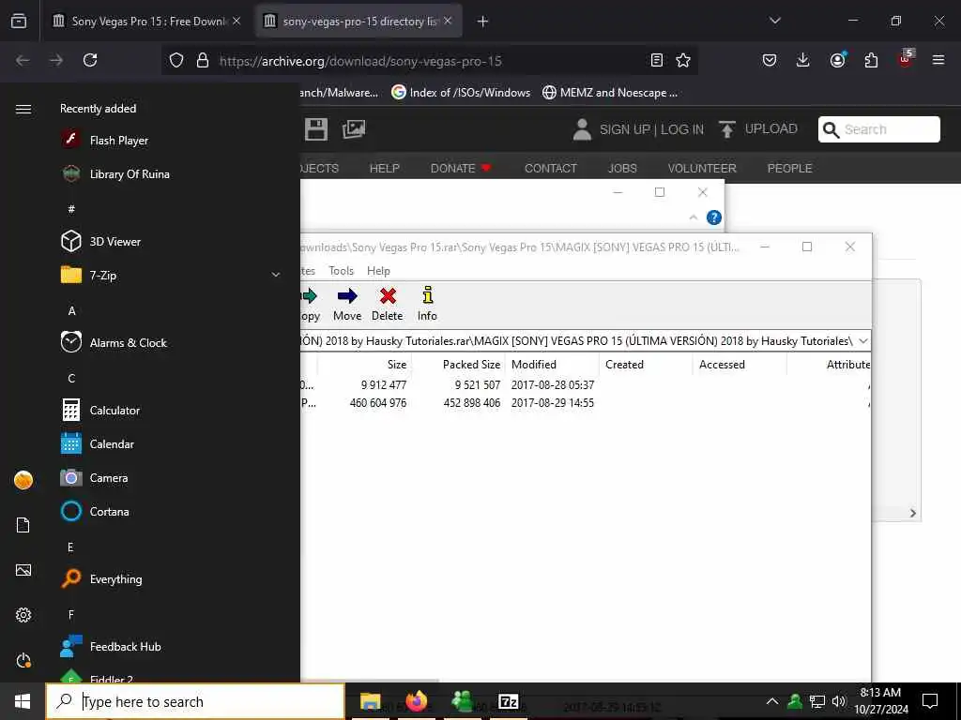Sort by Packed Size column header
961x720 pixels.
(x=458, y=365)
